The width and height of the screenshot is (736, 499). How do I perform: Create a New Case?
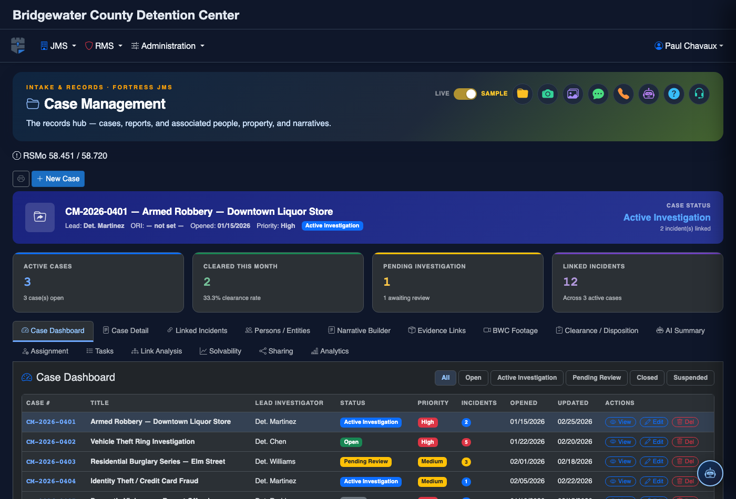point(58,179)
